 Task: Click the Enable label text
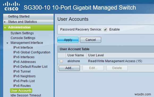(x=114, y=29)
